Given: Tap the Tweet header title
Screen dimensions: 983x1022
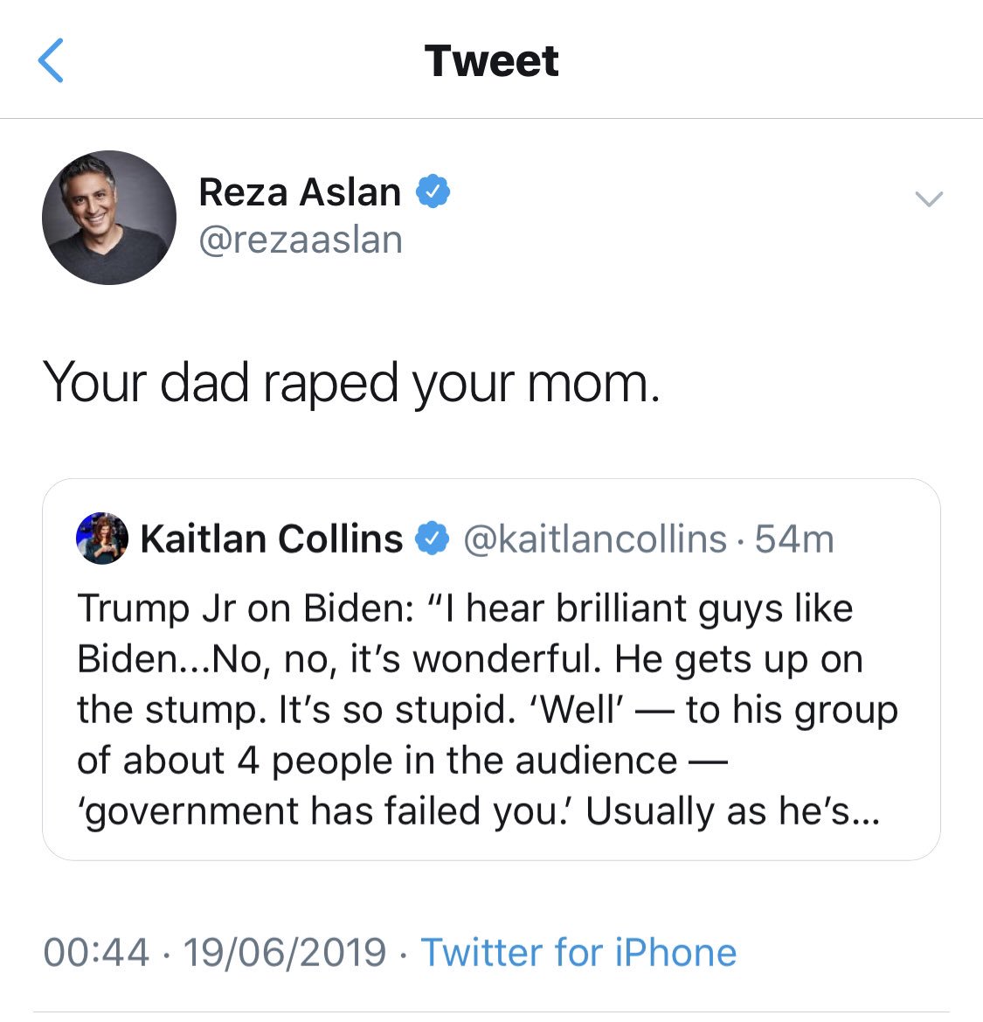Looking at the screenshot, I should (x=491, y=61).
